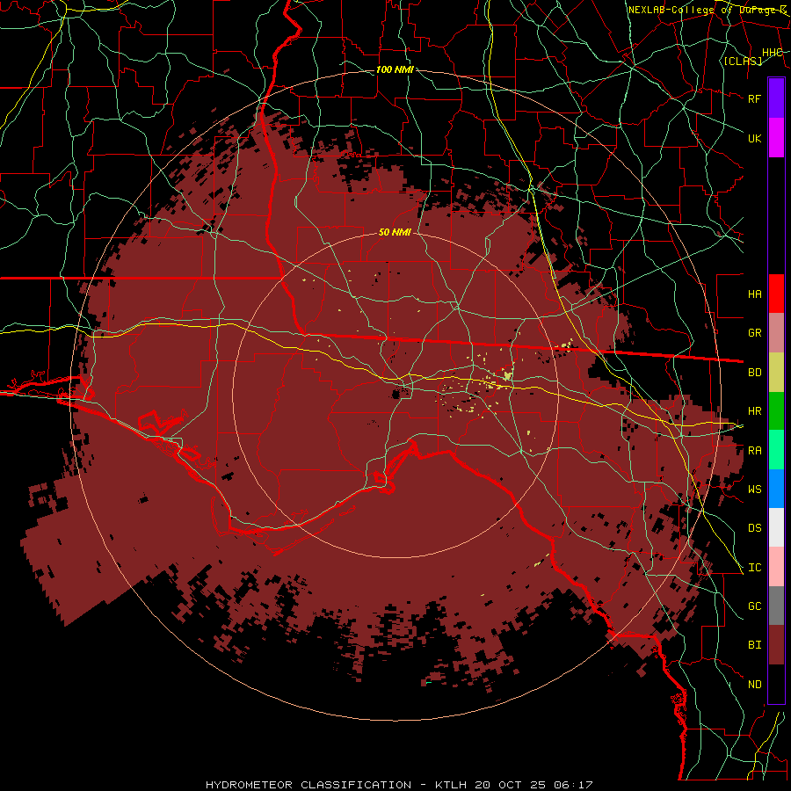This screenshot has width=791, height=791.
Task: Click the 100 NMI range ring label
Action: click(395, 69)
